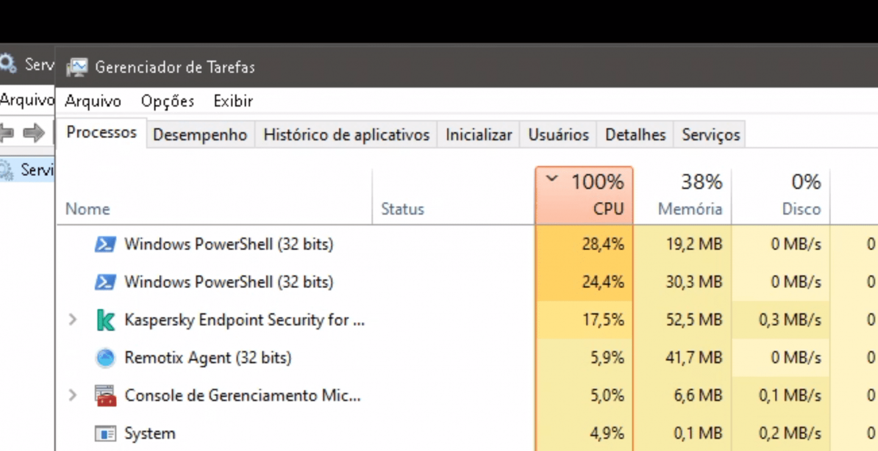Screen dimensions: 878x451
Task: Open the Arquivo menu in Task Manager
Action: point(93,101)
